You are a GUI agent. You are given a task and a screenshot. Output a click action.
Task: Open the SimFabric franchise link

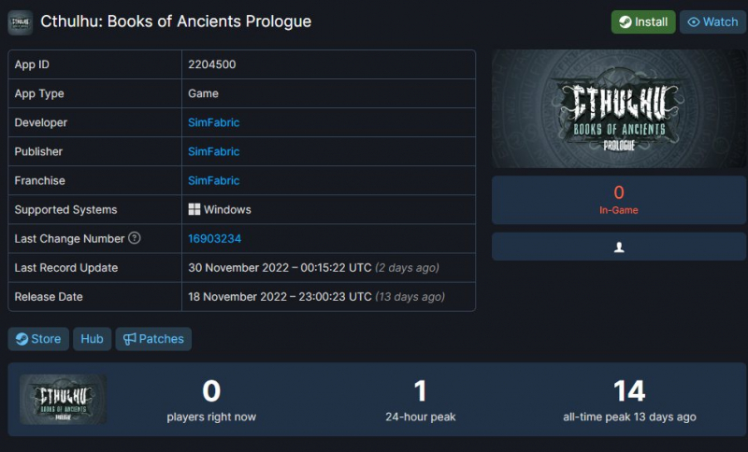coord(213,180)
